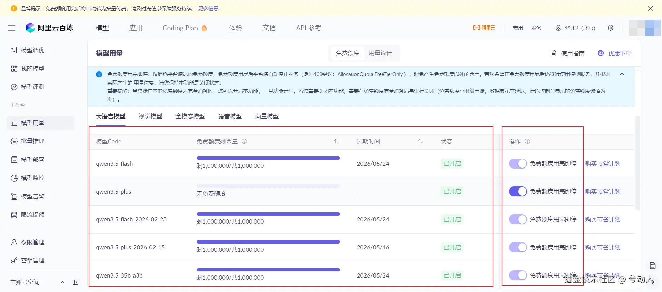Screen dimensions: 662x292
Task: Click the info icon next to 操作
Action: tap(528, 141)
